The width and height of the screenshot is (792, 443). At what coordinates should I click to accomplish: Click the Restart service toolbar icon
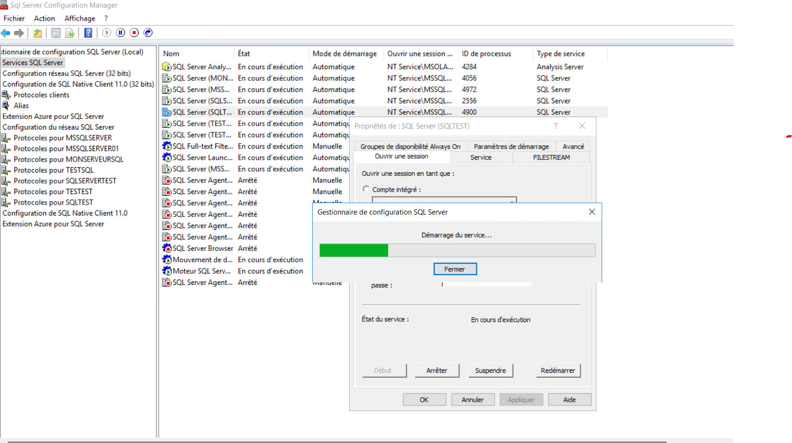[x=148, y=32]
